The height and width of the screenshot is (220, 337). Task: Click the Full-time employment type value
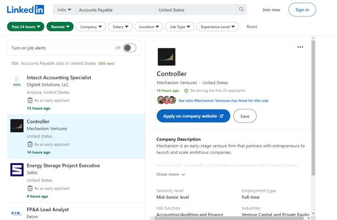tap(251, 197)
